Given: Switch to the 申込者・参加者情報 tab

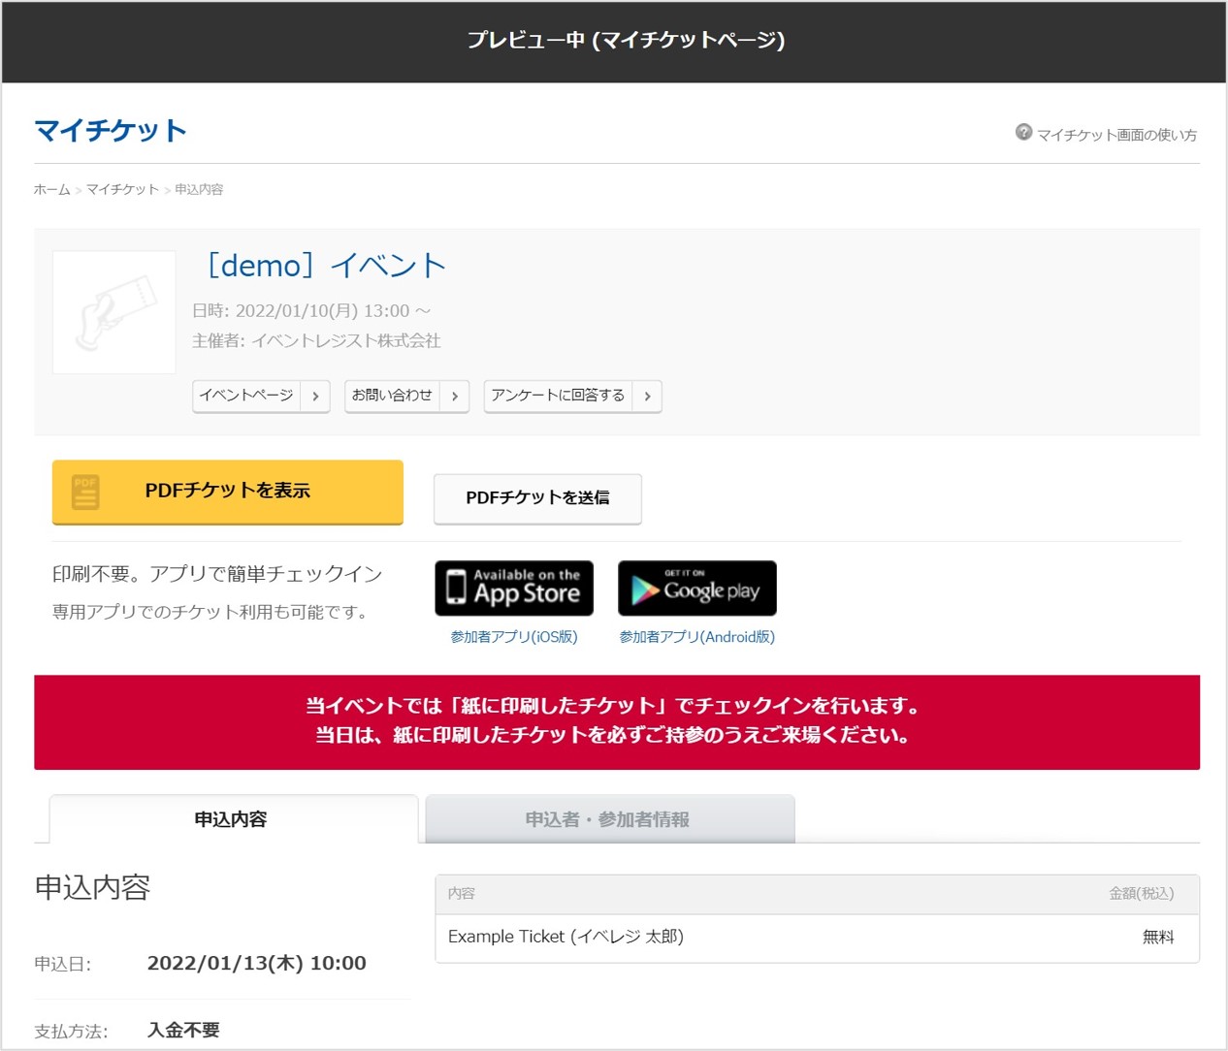Looking at the screenshot, I should pos(609,818).
